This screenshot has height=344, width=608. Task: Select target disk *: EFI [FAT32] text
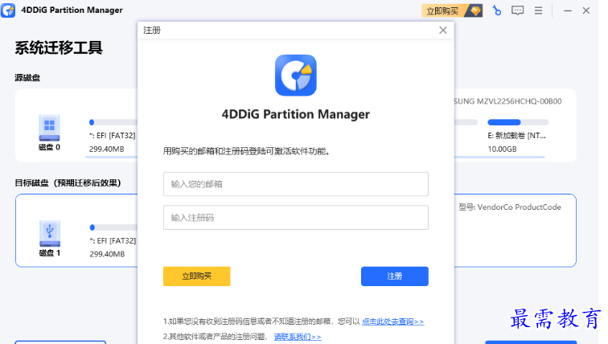pos(113,241)
